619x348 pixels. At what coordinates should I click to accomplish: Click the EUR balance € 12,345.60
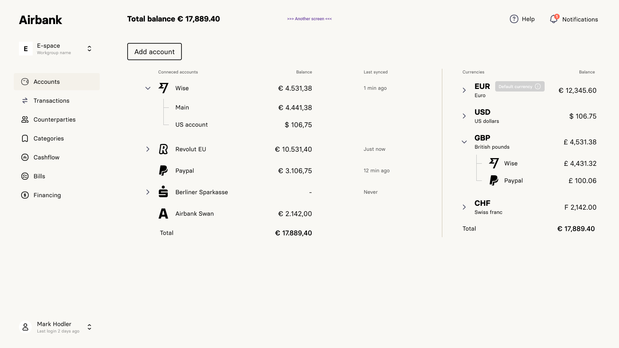577,90
